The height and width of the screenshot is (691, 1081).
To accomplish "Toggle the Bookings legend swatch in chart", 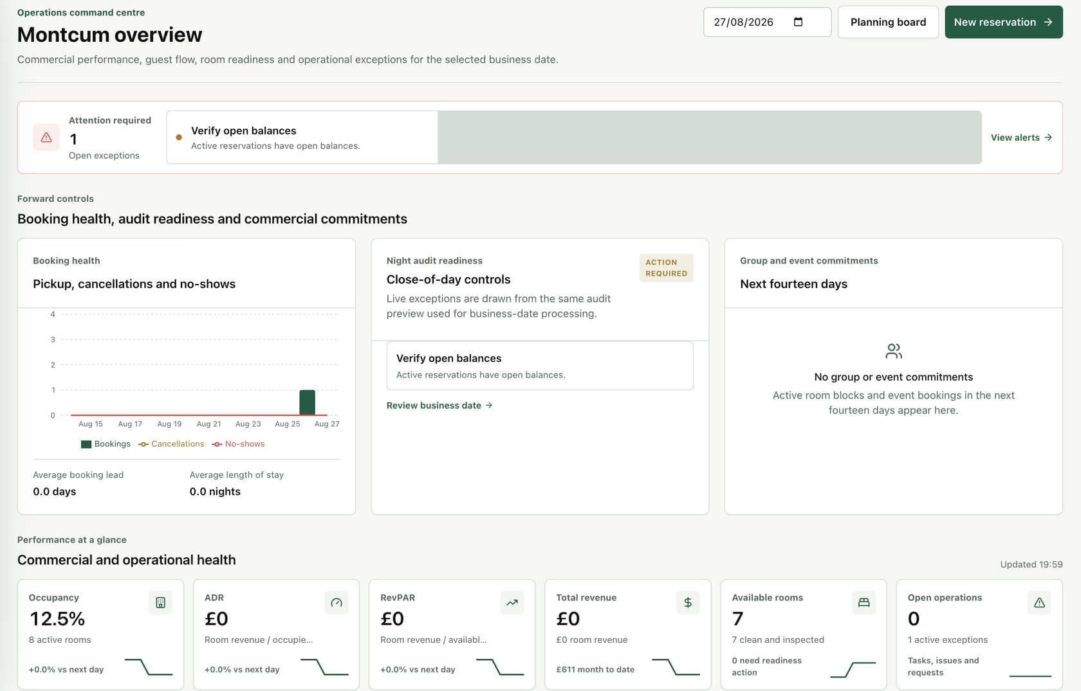I will (x=86, y=444).
